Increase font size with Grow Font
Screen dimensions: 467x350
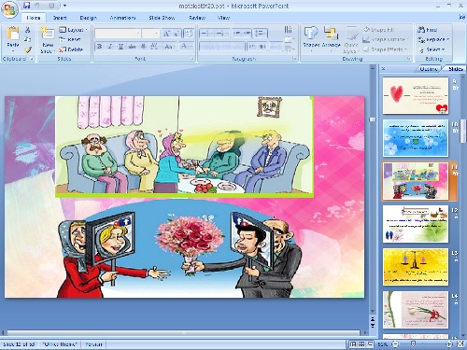(x=166, y=34)
